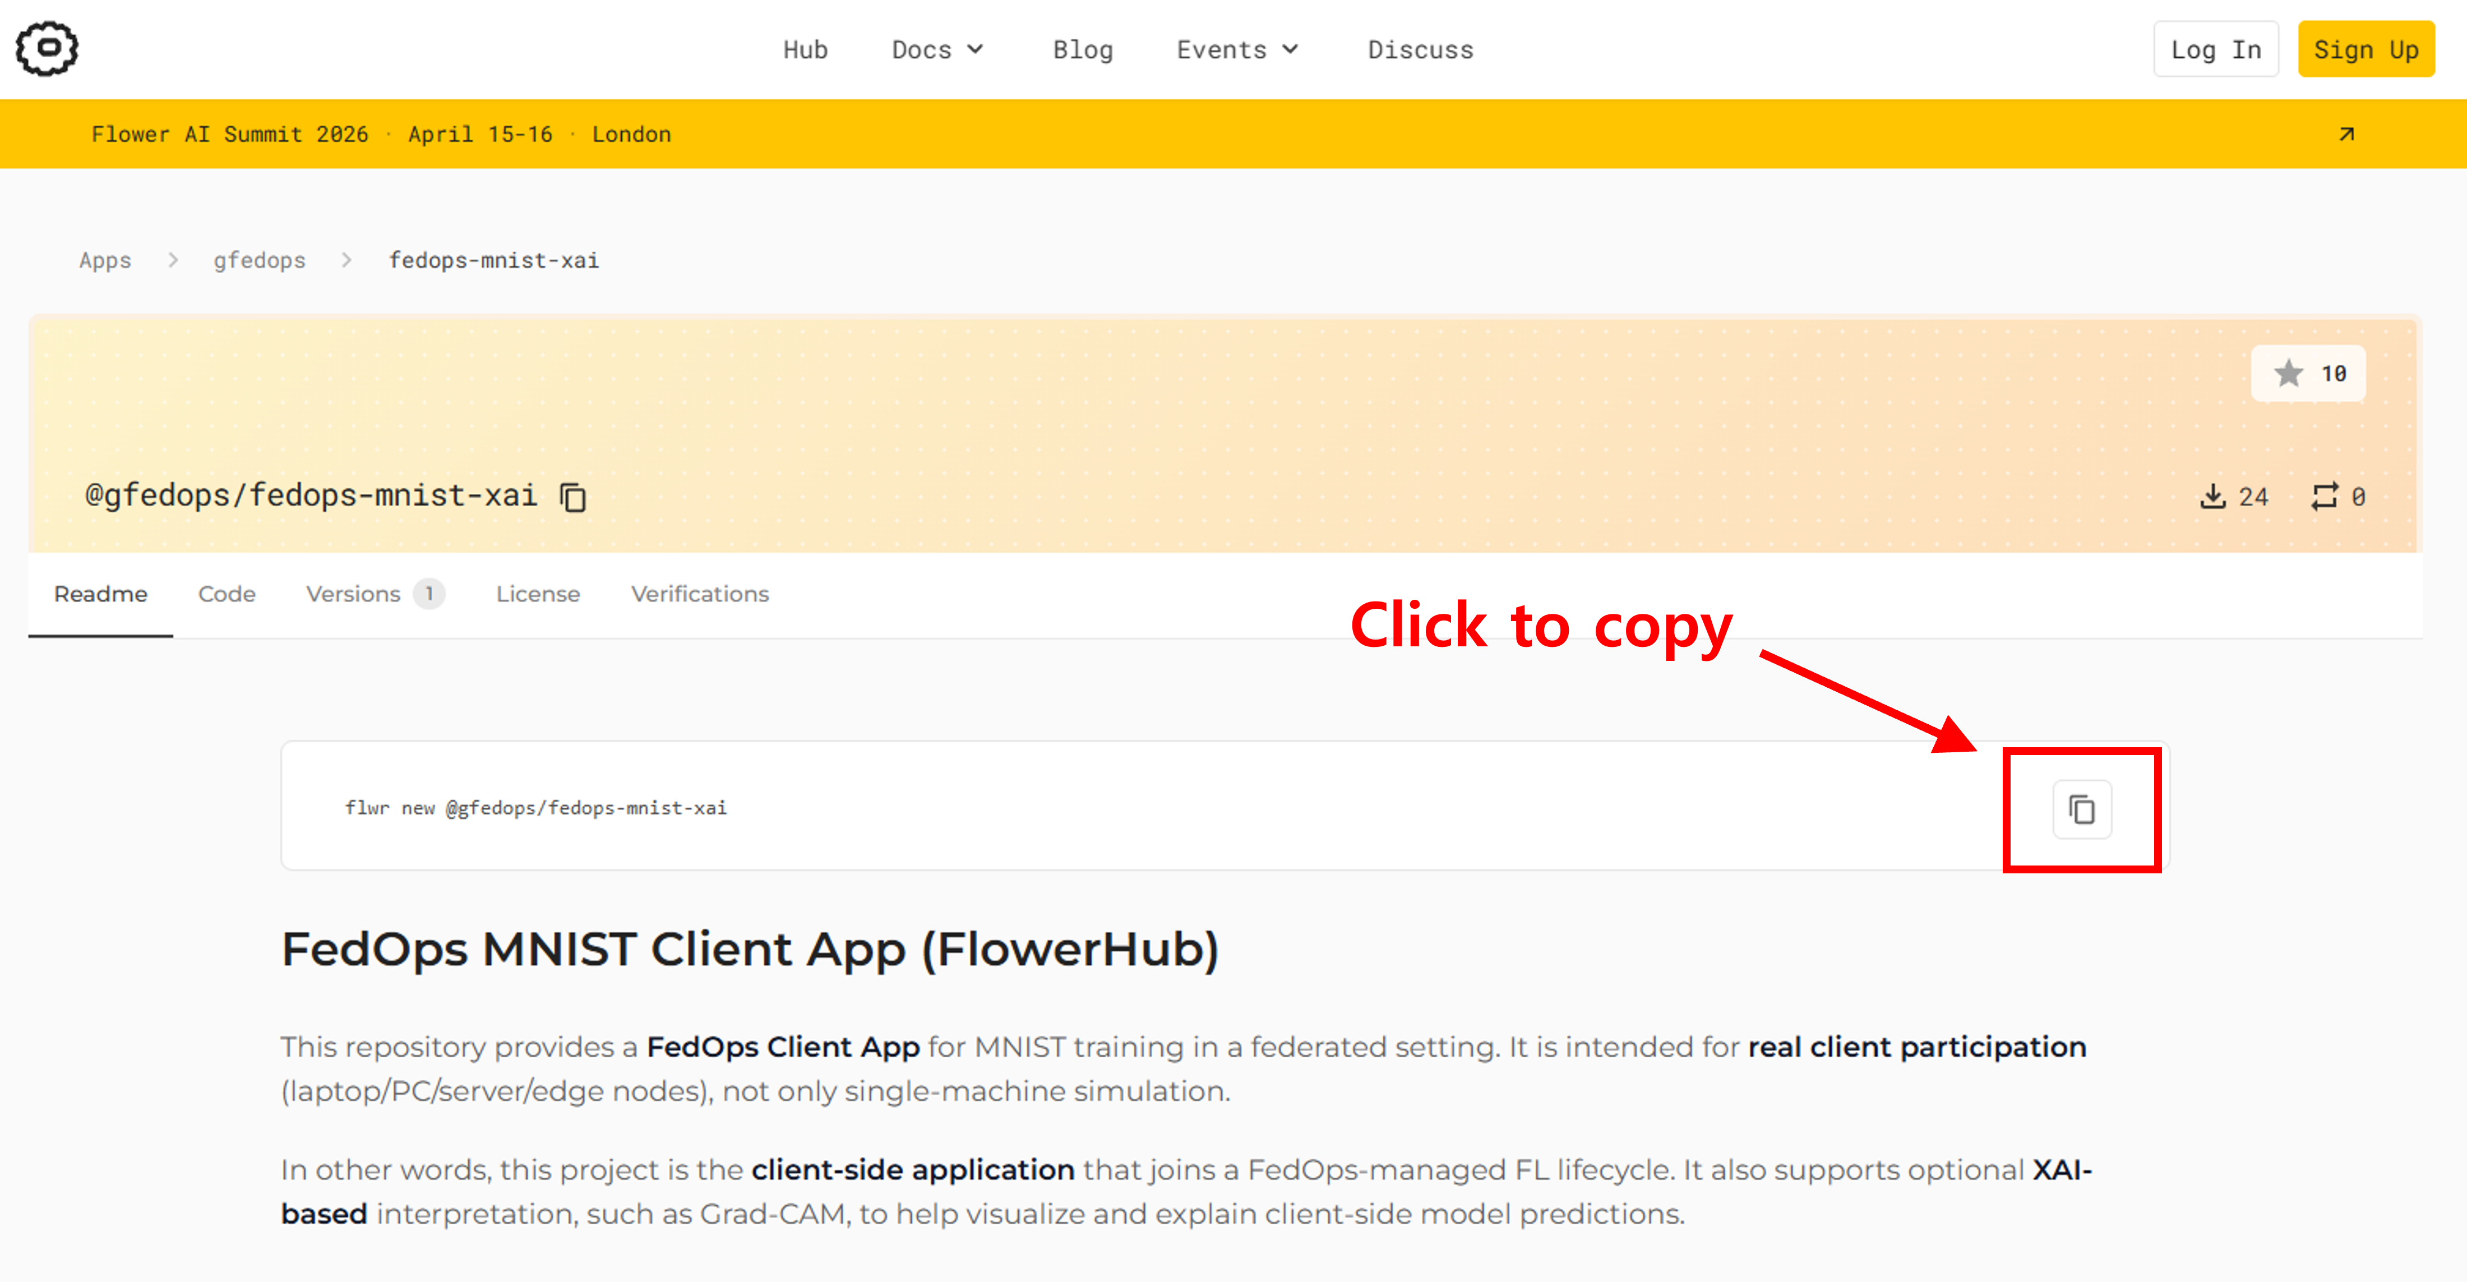Click the runs count icon
The image size is (2467, 1282).
click(2324, 496)
